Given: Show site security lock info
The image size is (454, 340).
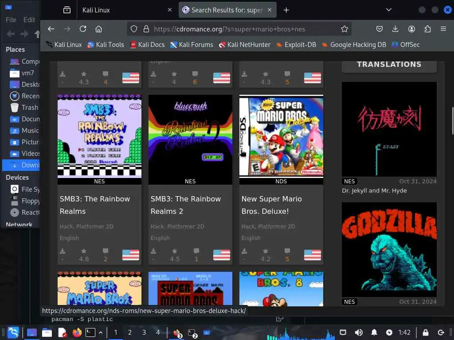Looking at the screenshot, I should click(x=146, y=29).
